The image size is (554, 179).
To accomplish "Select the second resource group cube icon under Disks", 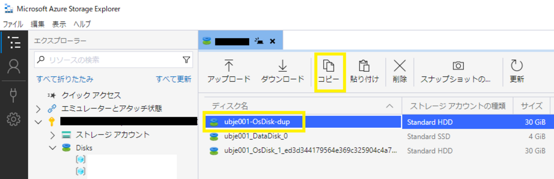I will pos(81,171).
